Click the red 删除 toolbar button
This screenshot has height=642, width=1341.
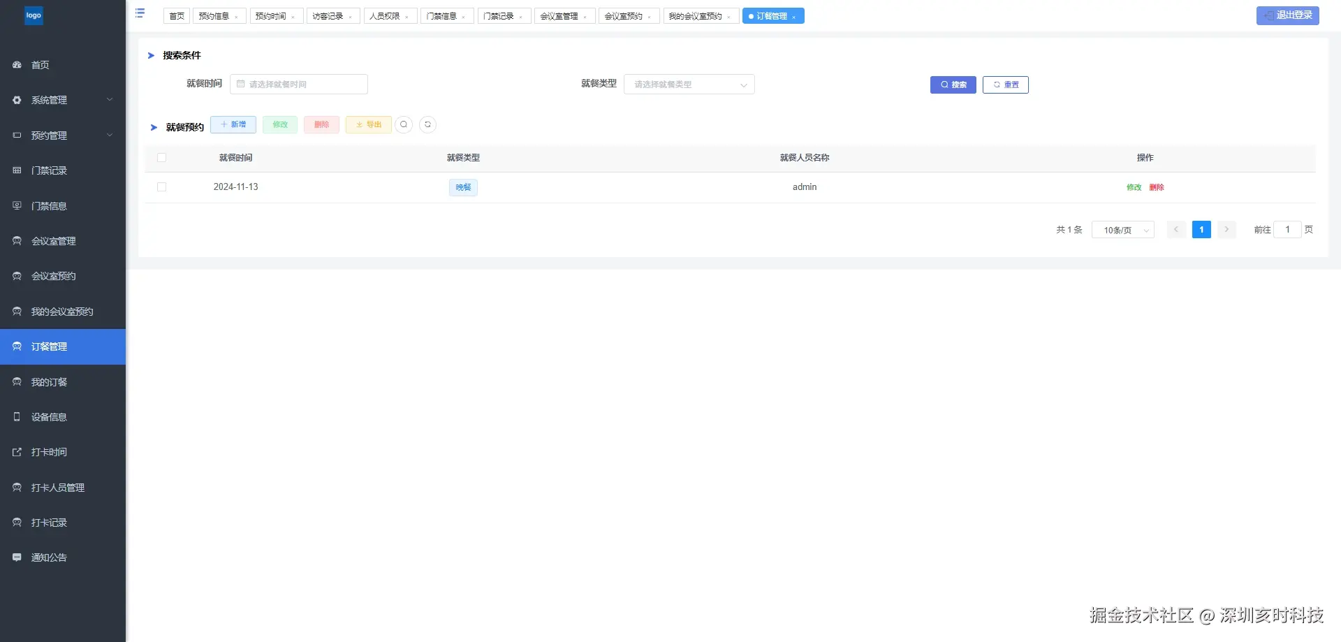tap(321, 124)
